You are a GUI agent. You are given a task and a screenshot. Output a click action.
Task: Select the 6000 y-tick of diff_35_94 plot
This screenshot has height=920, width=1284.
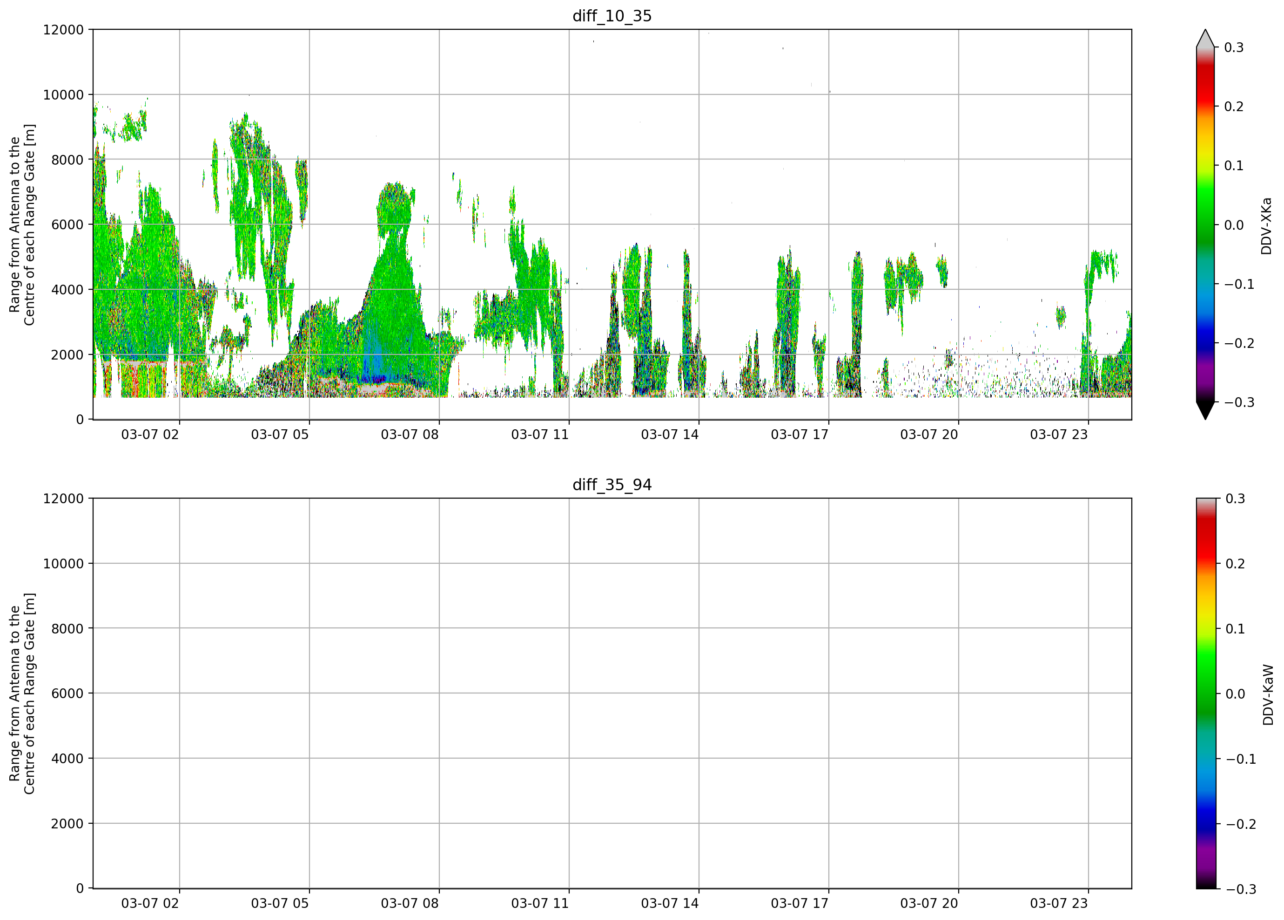coord(67,693)
